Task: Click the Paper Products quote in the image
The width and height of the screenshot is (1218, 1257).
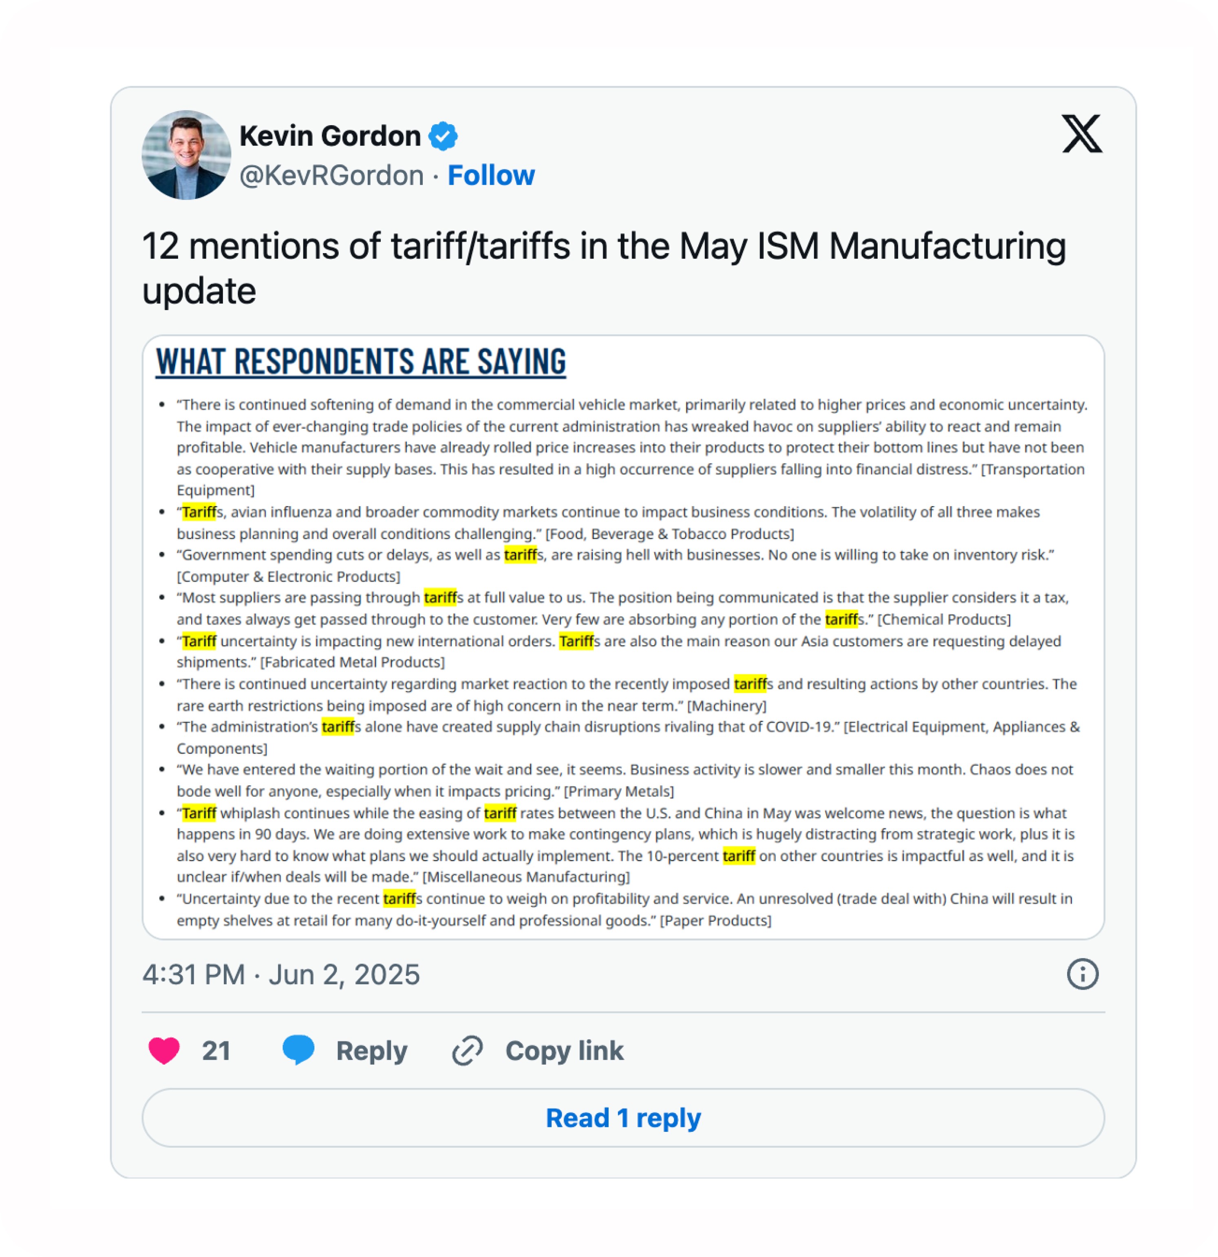Action: [625, 909]
